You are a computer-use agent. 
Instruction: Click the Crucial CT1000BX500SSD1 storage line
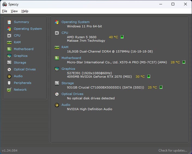point(105,87)
